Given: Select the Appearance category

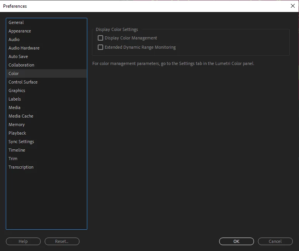Looking at the screenshot, I should [46, 31].
